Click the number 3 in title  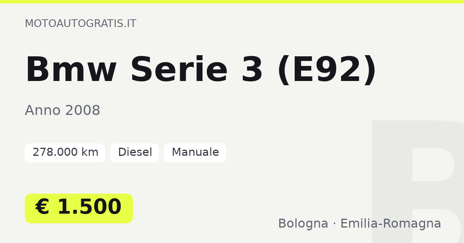[x=252, y=71]
